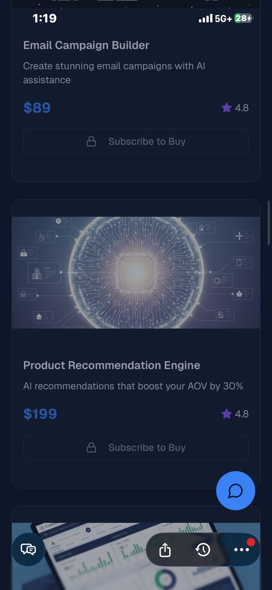Tap the battery indicator in status bar
The height and width of the screenshot is (590, 272).
tap(243, 18)
